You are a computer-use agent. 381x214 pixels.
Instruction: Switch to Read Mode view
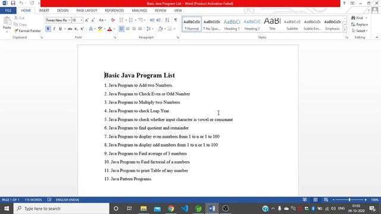click(x=304, y=200)
